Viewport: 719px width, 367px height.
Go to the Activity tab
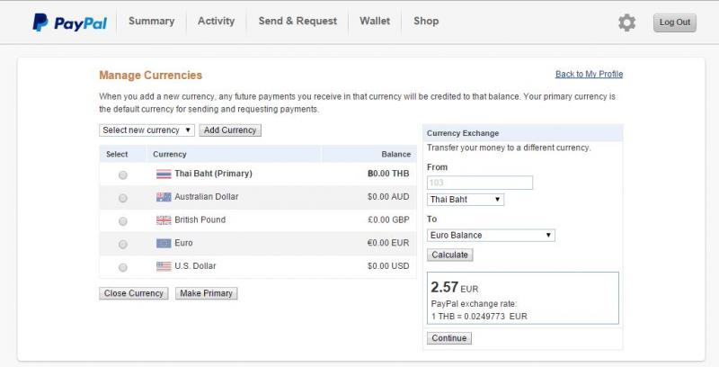pos(216,22)
